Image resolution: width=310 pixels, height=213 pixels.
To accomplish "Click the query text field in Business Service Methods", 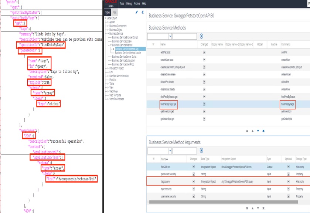I will point(184,36).
